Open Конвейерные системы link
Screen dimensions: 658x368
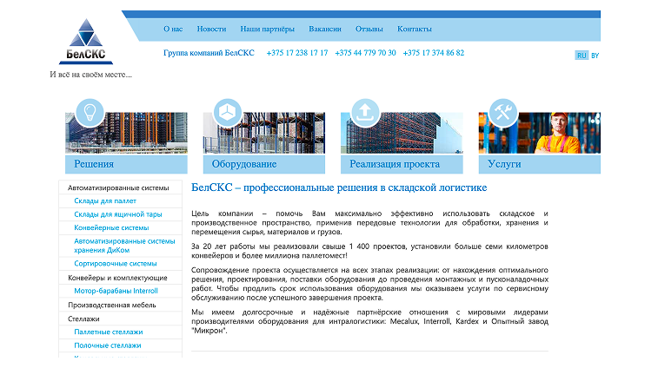[x=111, y=227]
